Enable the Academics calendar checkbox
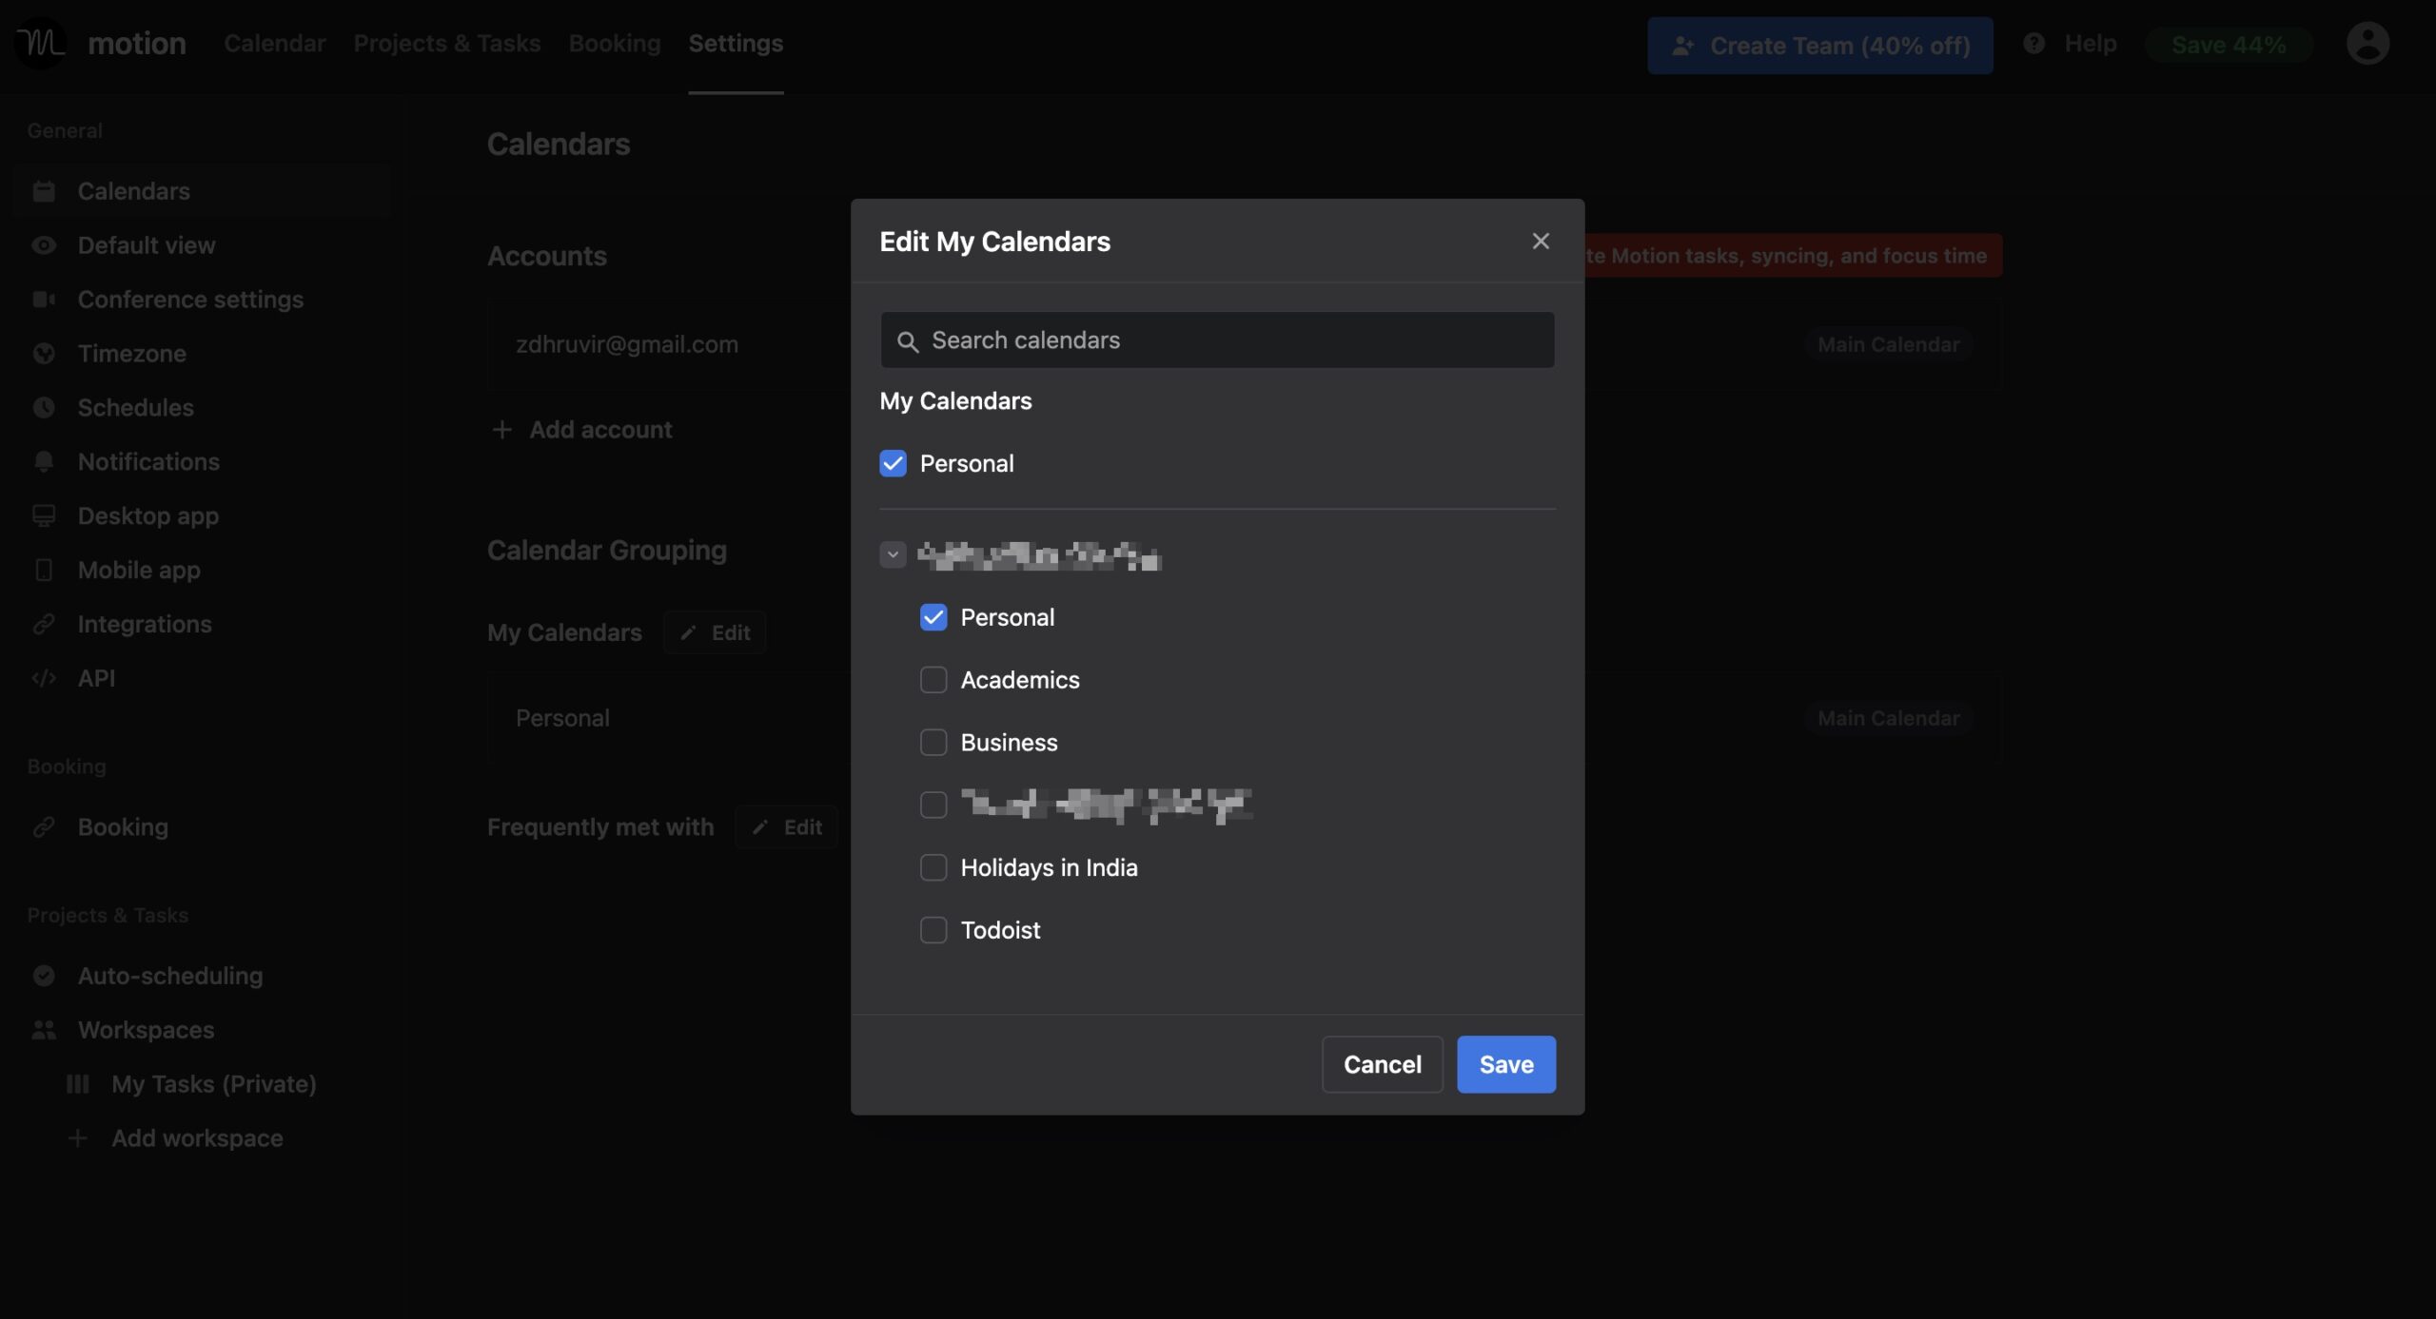The image size is (2436, 1319). pos(932,679)
